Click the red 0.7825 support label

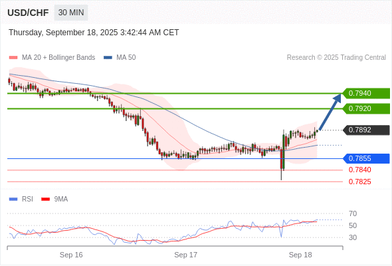(x=359, y=182)
